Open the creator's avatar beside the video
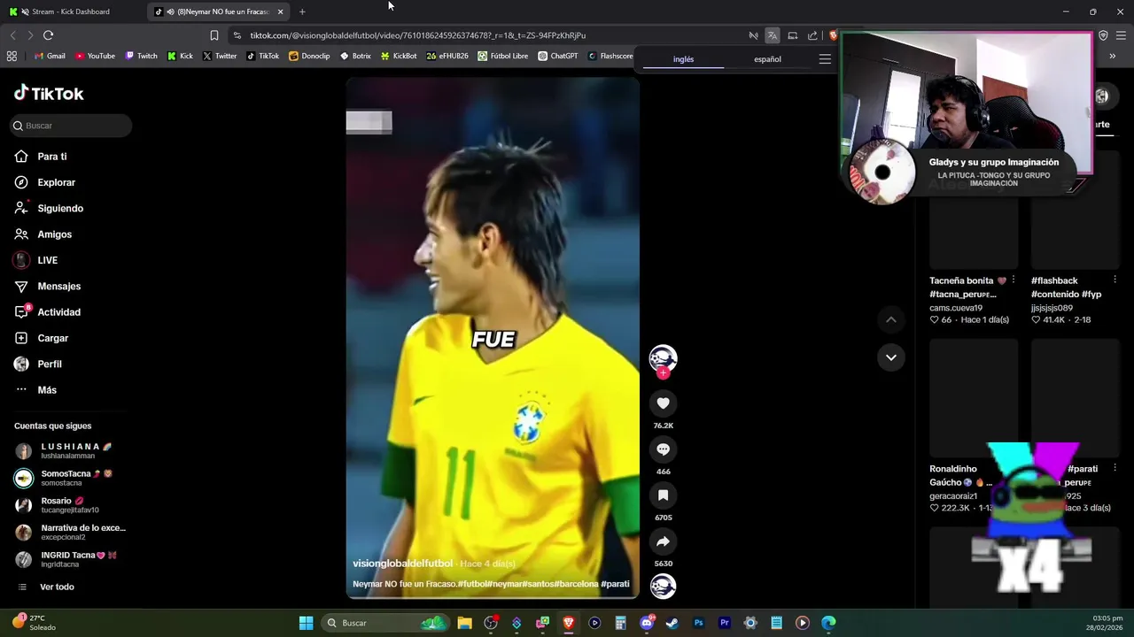The image size is (1134, 637). tap(663, 358)
